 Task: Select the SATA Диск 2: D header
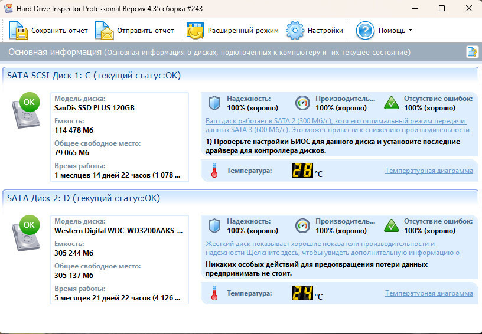[83, 198]
